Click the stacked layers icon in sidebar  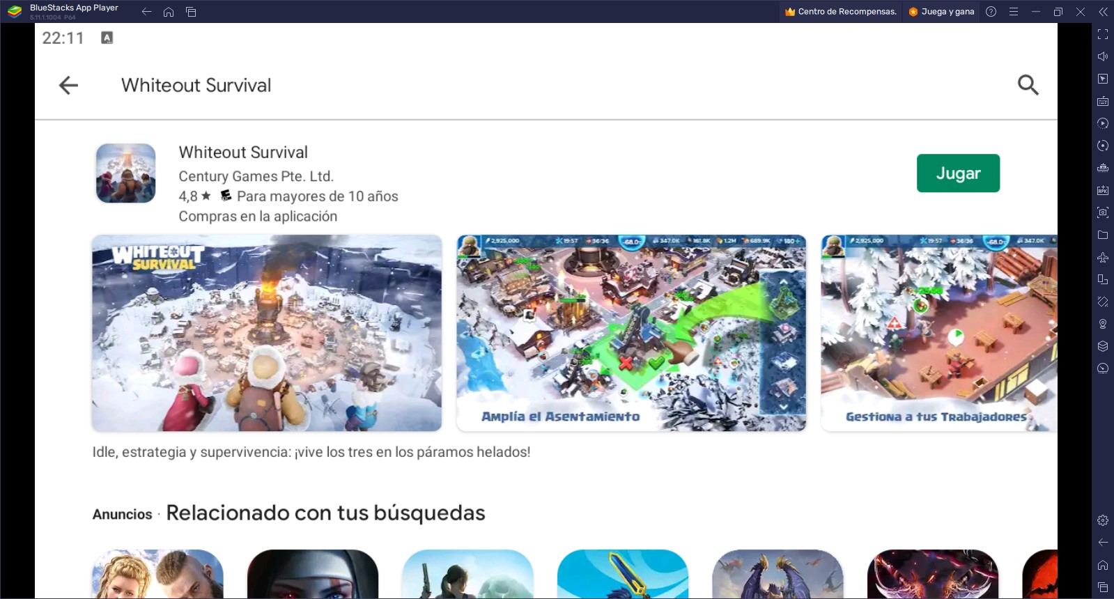coord(1103,346)
